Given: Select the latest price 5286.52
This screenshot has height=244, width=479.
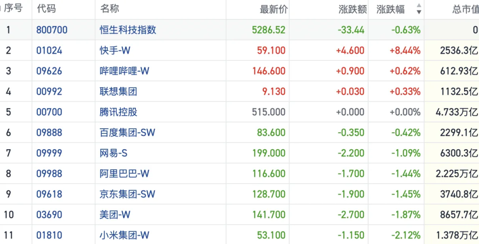Looking at the screenshot, I should point(269,30).
